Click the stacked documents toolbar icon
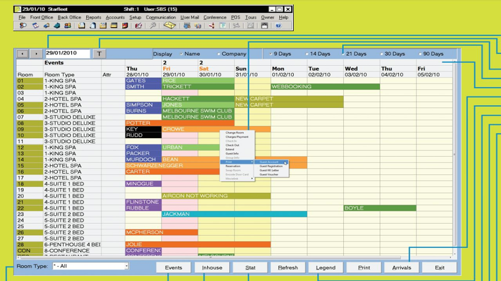 pyautogui.click(x=93, y=26)
